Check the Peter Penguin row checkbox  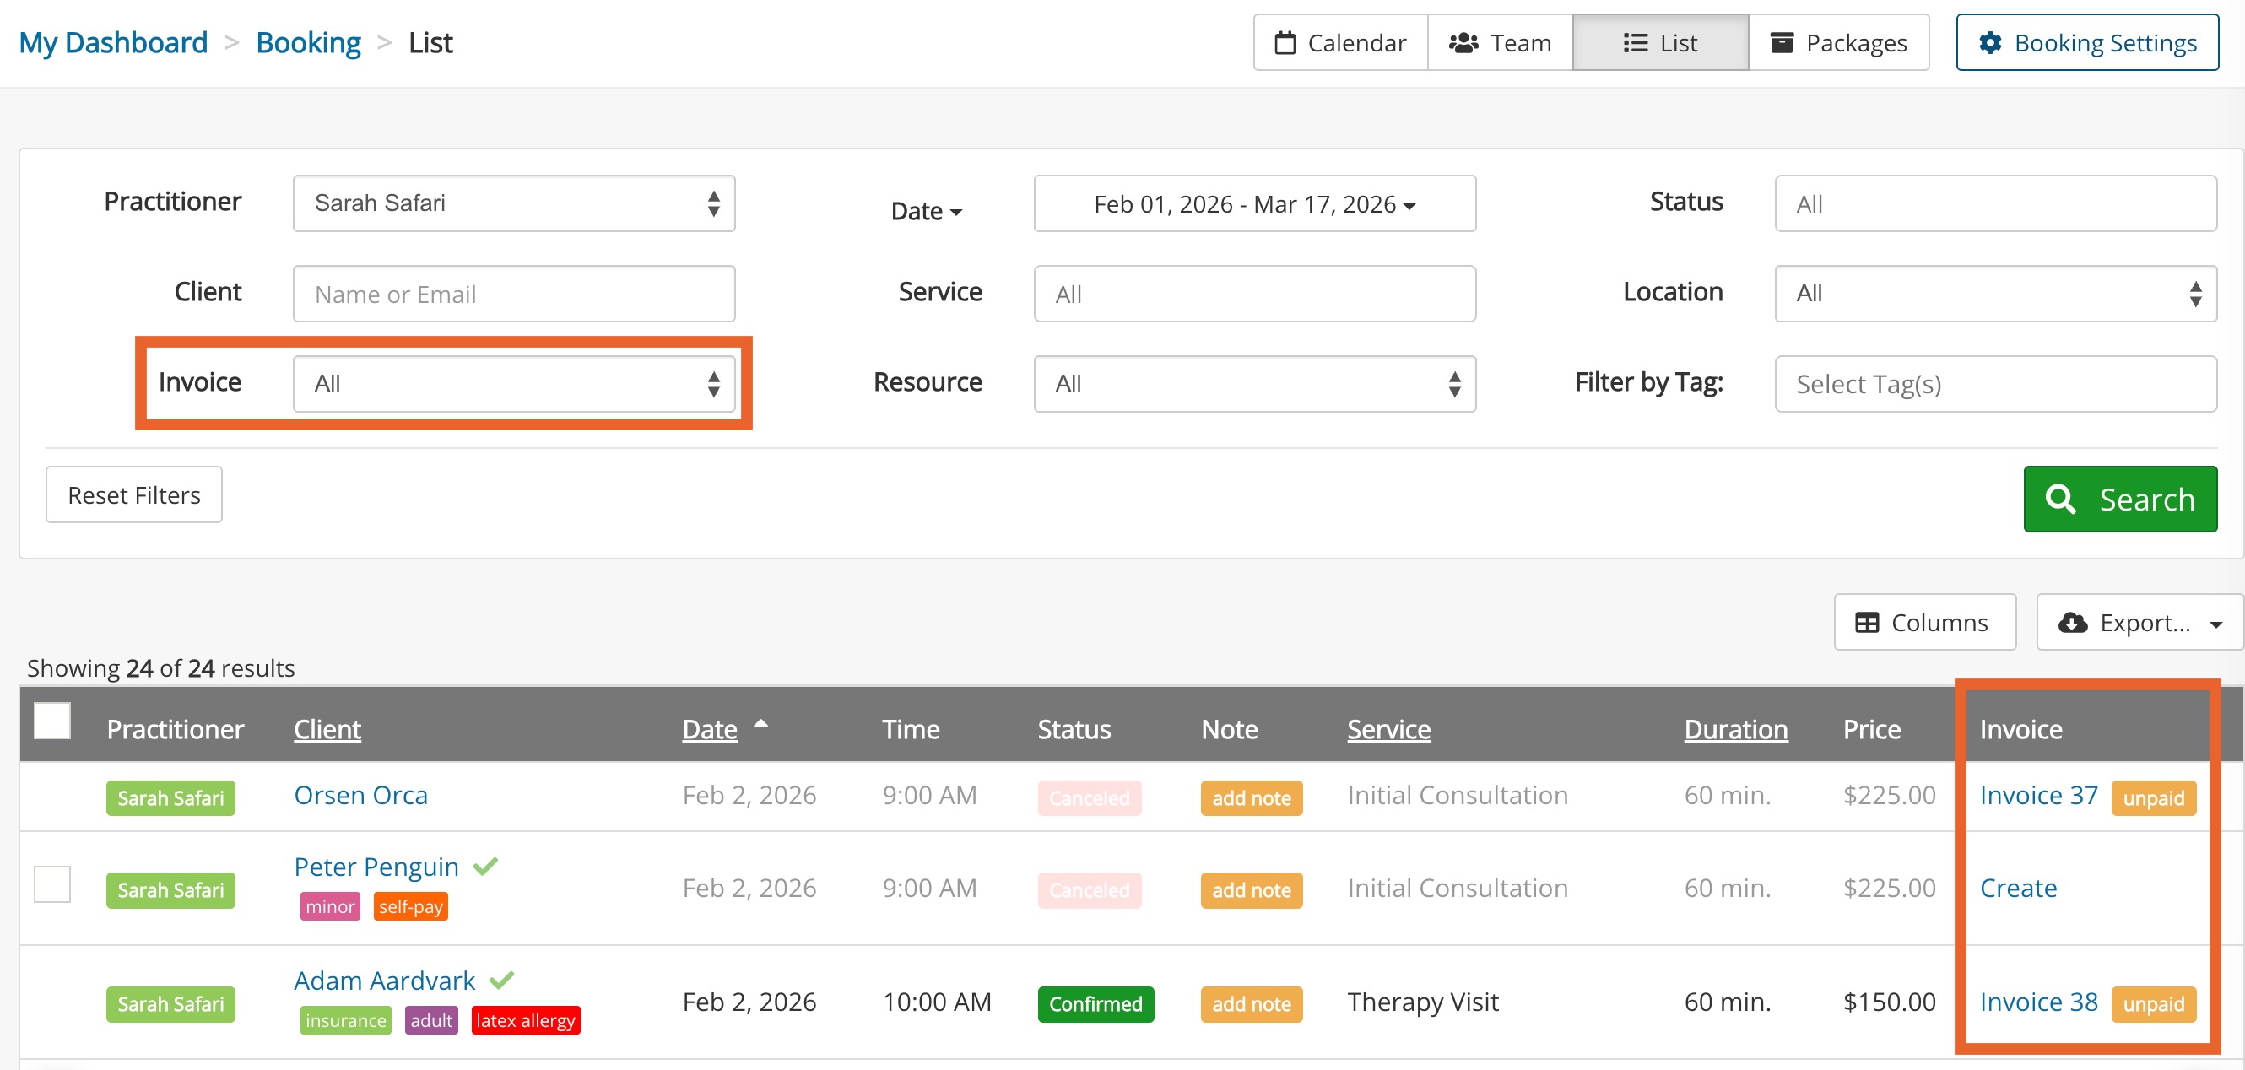click(x=52, y=884)
